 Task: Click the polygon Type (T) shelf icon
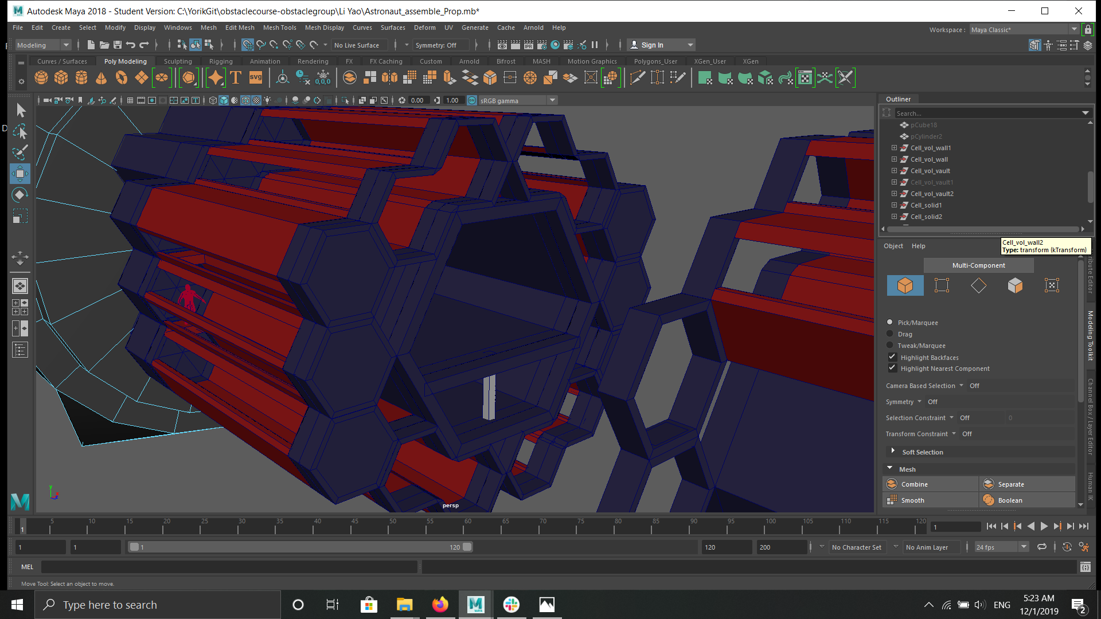[236, 78]
